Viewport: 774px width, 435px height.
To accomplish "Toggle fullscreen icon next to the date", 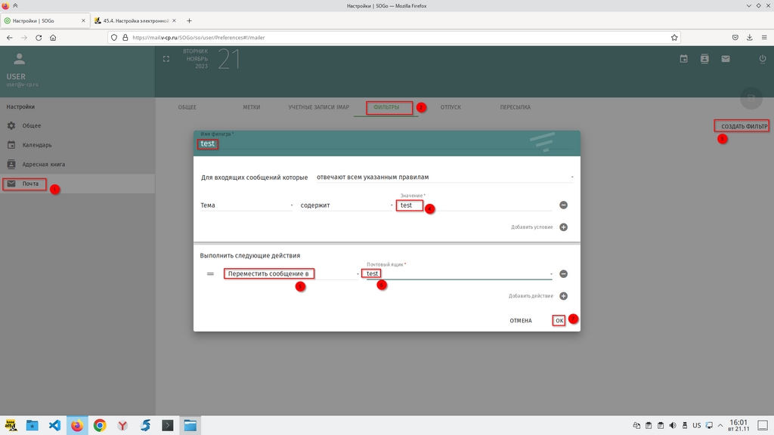I will [166, 59].
